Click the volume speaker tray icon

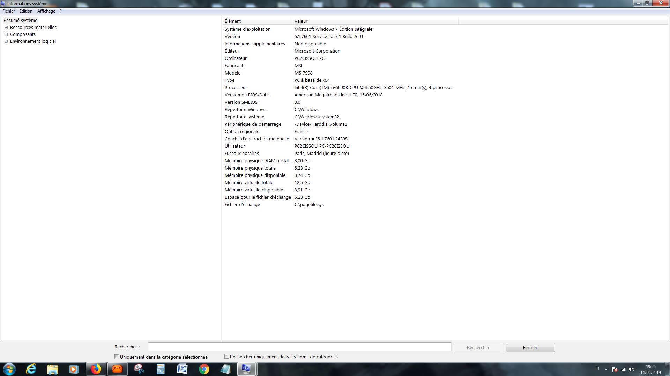pyautogui.click(x=632, y=369)
